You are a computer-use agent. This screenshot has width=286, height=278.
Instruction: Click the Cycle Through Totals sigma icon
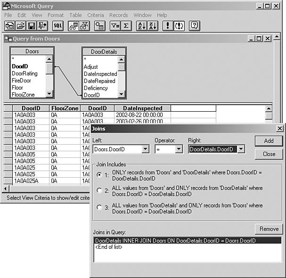pos(126,26)
